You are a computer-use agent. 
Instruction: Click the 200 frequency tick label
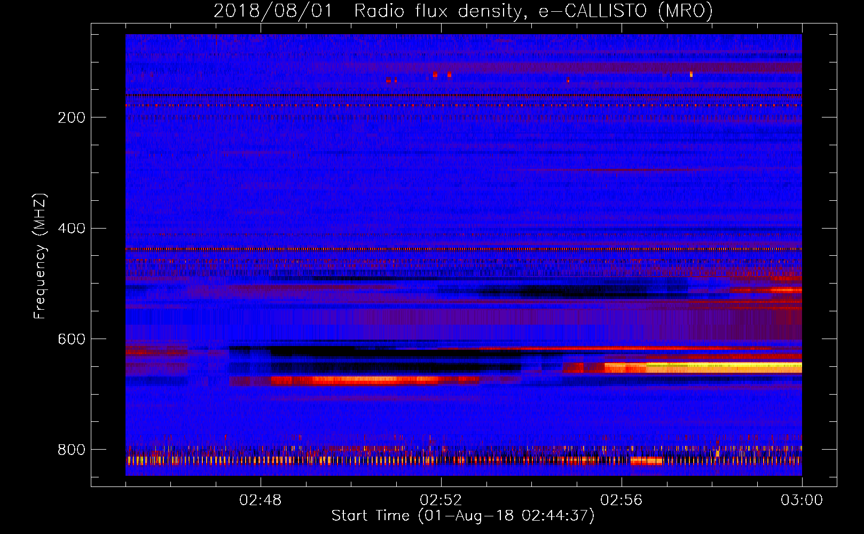click(x=72, y=117)
